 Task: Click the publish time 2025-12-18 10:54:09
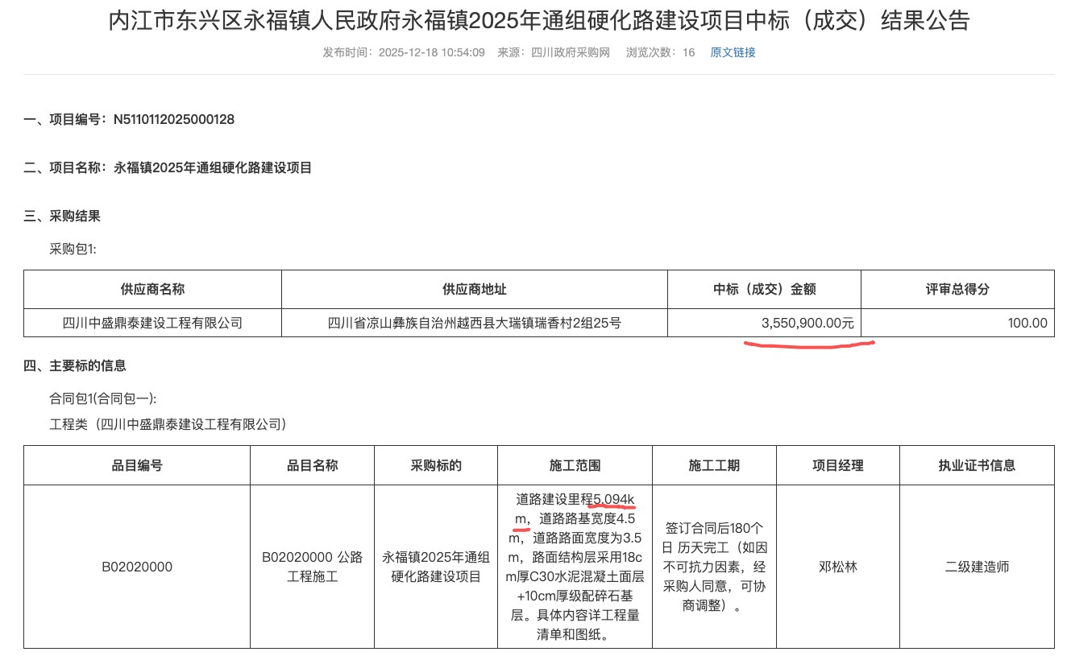click(x=431, y=52)
